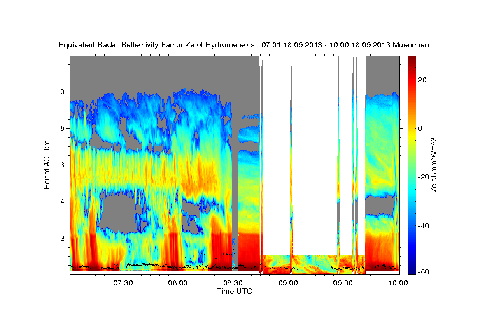
Task: Click the '09:30' time tick label
Action: (x=343, y=283)
